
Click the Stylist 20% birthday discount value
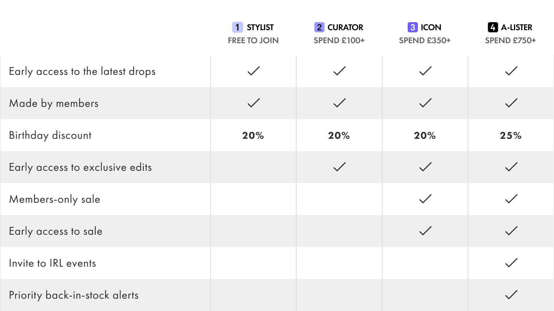pos(253,136)
